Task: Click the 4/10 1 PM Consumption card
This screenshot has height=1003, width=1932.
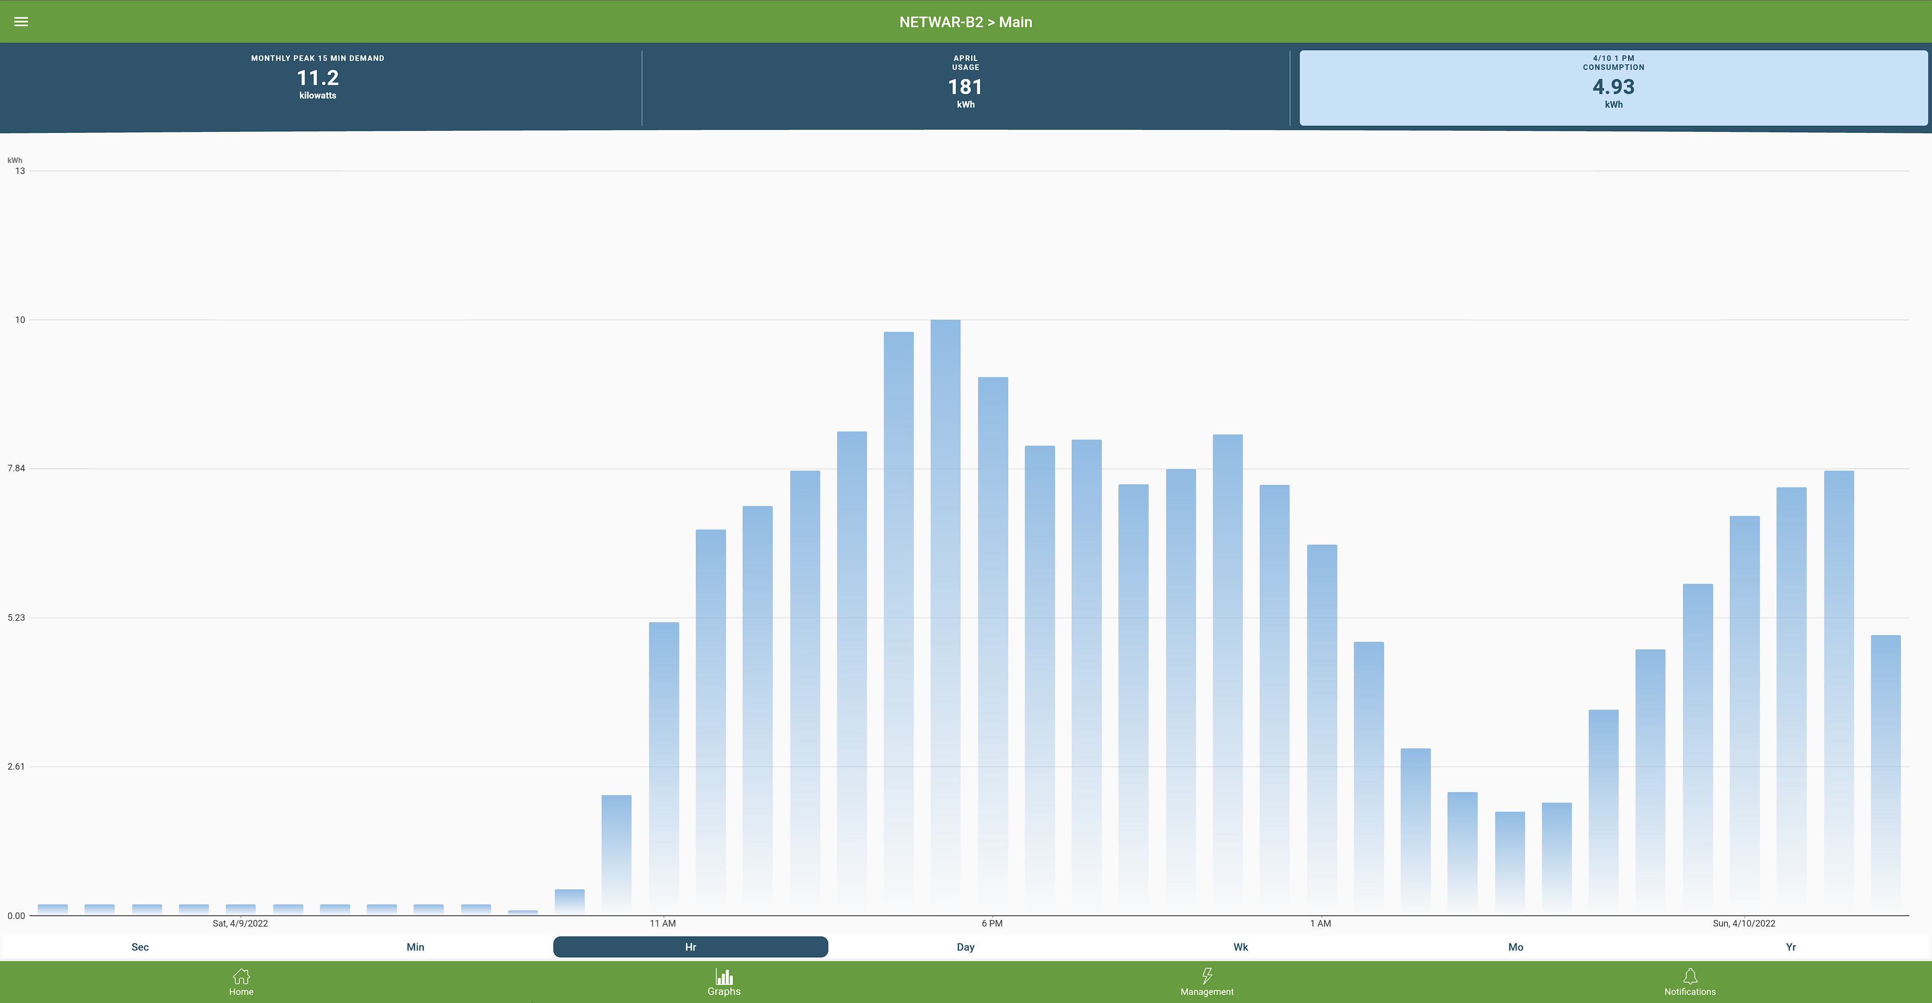Action: pos(1613,87)
